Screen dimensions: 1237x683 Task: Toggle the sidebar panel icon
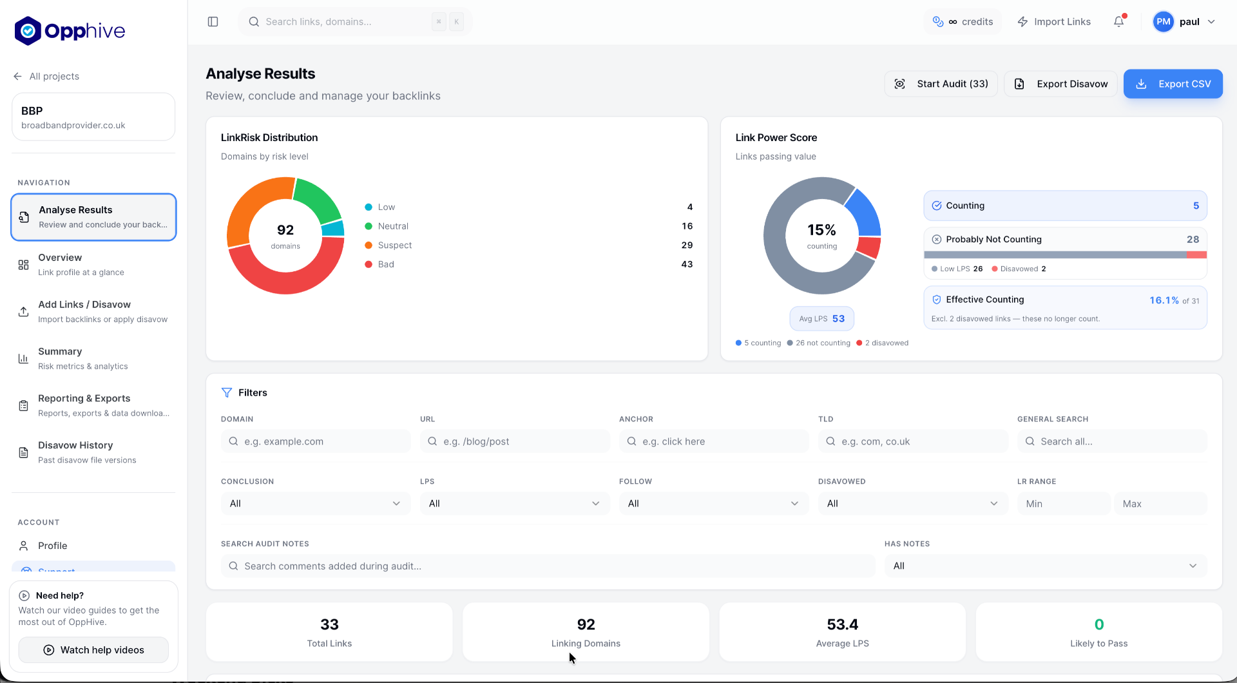[x=213, y=22]
